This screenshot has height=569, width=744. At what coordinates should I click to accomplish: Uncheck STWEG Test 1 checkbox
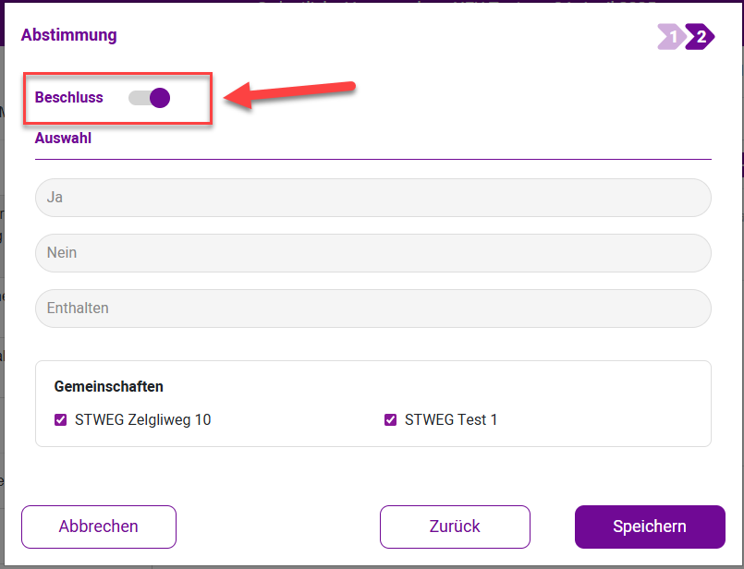390,419
